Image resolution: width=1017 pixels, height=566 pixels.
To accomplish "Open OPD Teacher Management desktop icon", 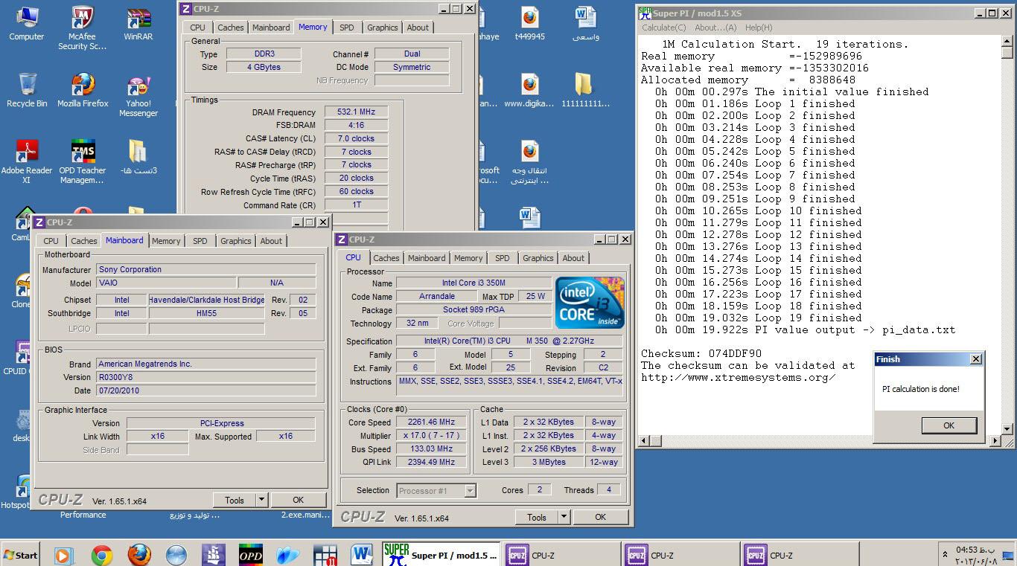I will tap(83, 161).
